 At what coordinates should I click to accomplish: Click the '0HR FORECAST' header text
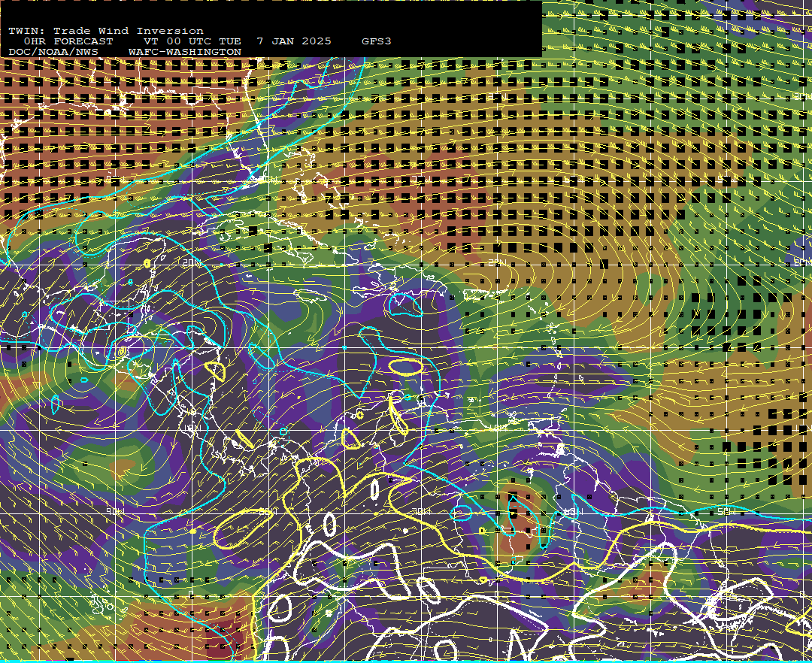click(68, 41)
